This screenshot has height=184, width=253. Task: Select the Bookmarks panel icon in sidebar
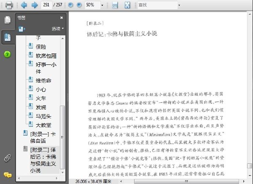[x=8, y=37]
